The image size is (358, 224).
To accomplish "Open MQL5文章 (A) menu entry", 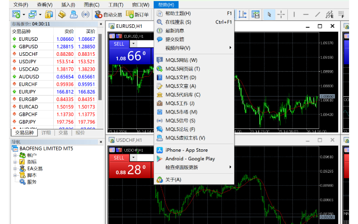I will pyautogui.click(x=194, y=86).
